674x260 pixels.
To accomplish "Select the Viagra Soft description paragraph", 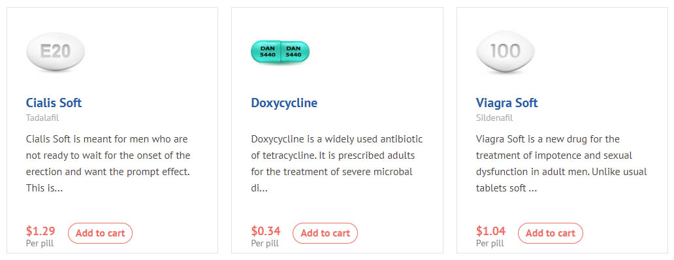I will coord(562,164).
